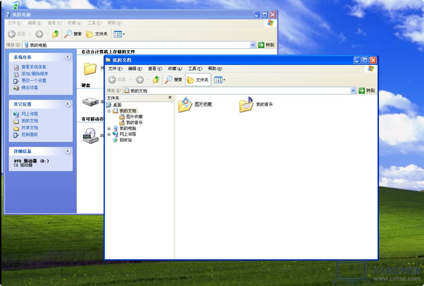
Task: Expand 我的电脑 node in folder tree
Action: 109,128
